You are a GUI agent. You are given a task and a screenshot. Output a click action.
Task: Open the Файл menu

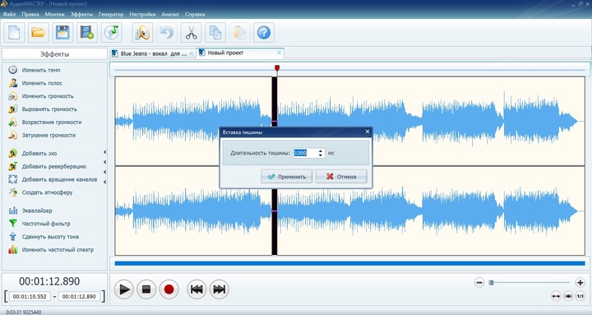click(9, 14)
